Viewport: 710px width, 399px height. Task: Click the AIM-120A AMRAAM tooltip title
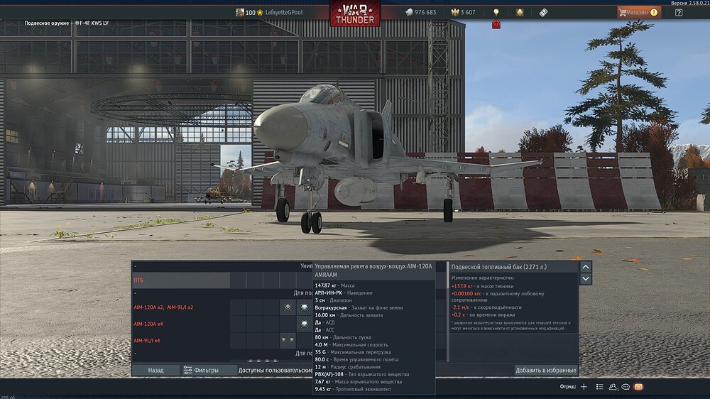coord(373,270)
